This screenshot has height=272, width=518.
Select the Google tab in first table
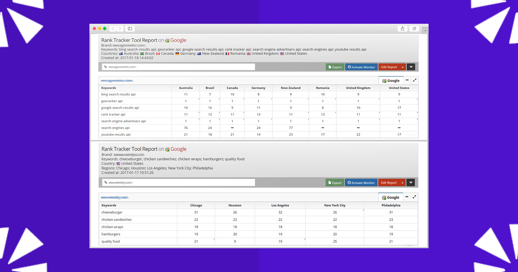[x=391, y=81]
